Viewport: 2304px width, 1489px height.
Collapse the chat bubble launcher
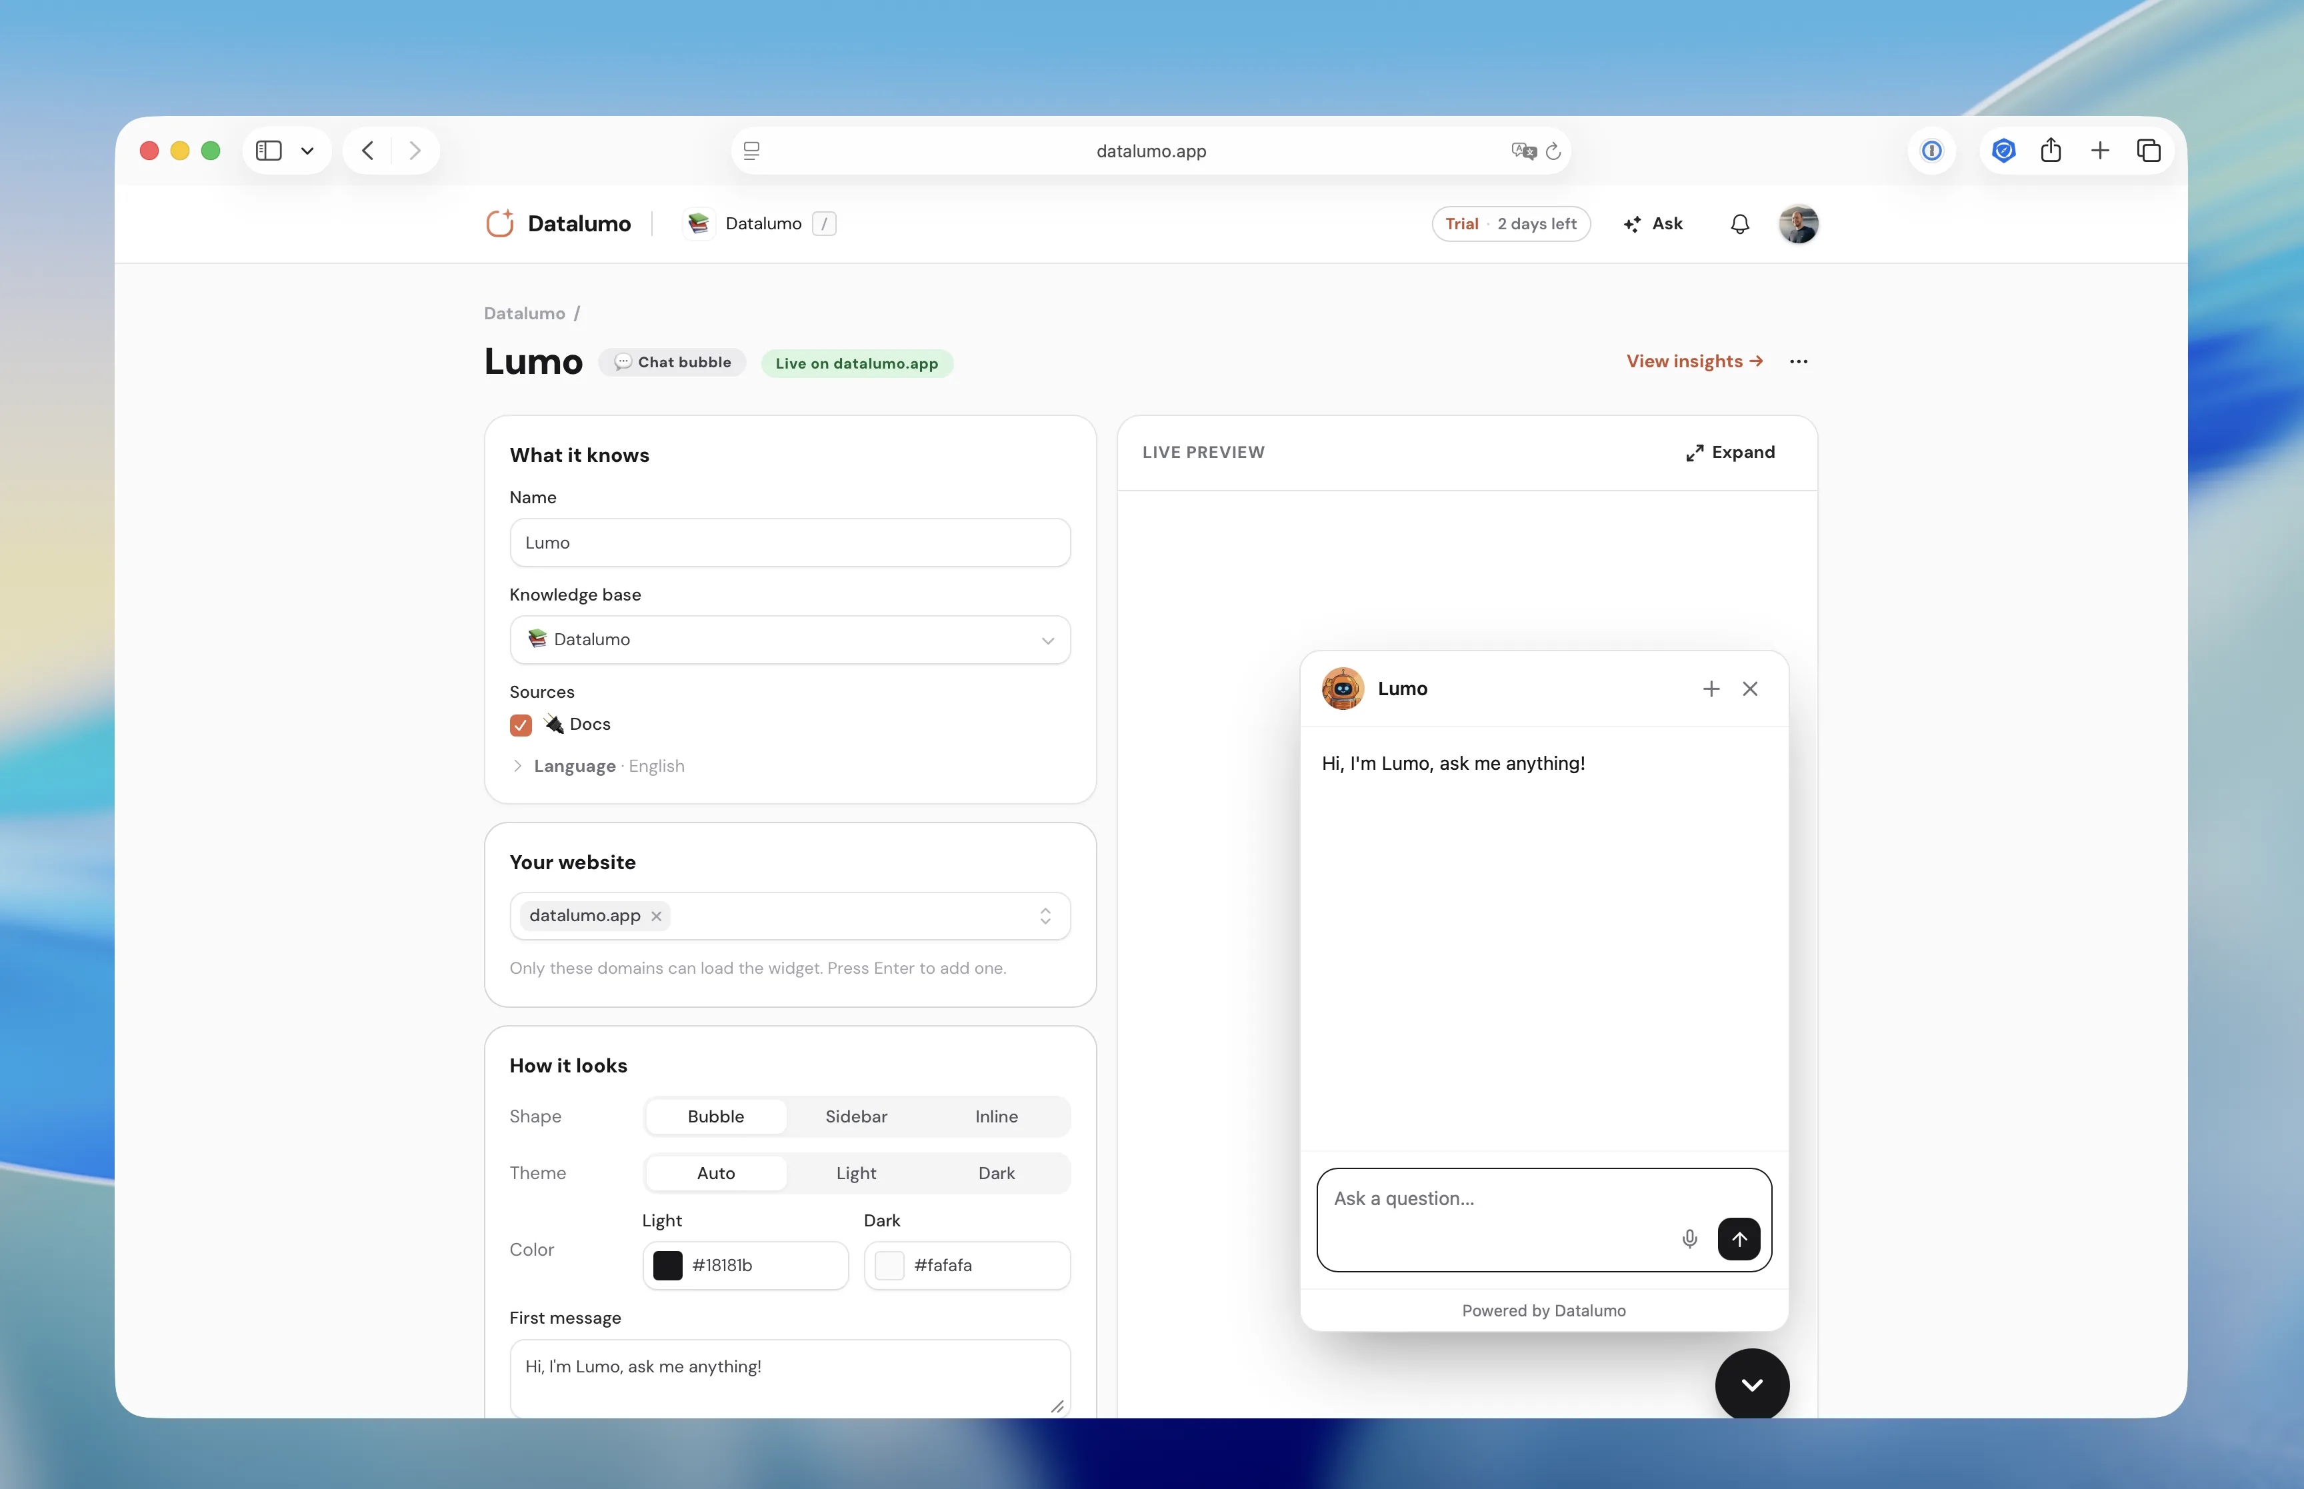pyautogui.click(x=1752, y=1384)
